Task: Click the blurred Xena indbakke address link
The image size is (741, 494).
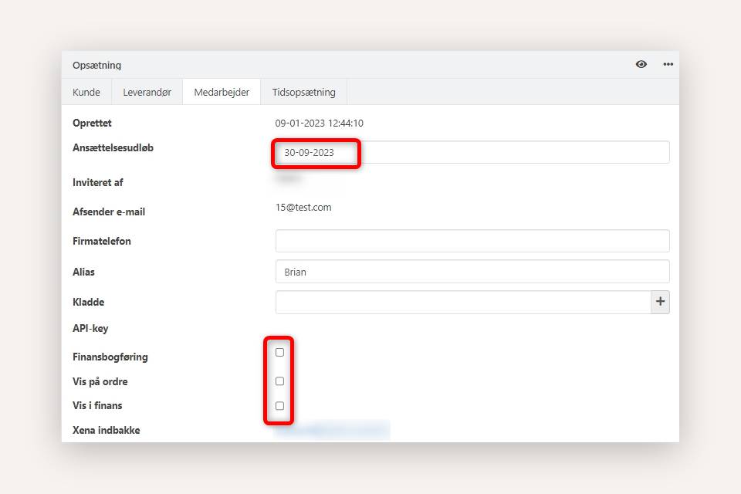Action: tap(333, 430)
